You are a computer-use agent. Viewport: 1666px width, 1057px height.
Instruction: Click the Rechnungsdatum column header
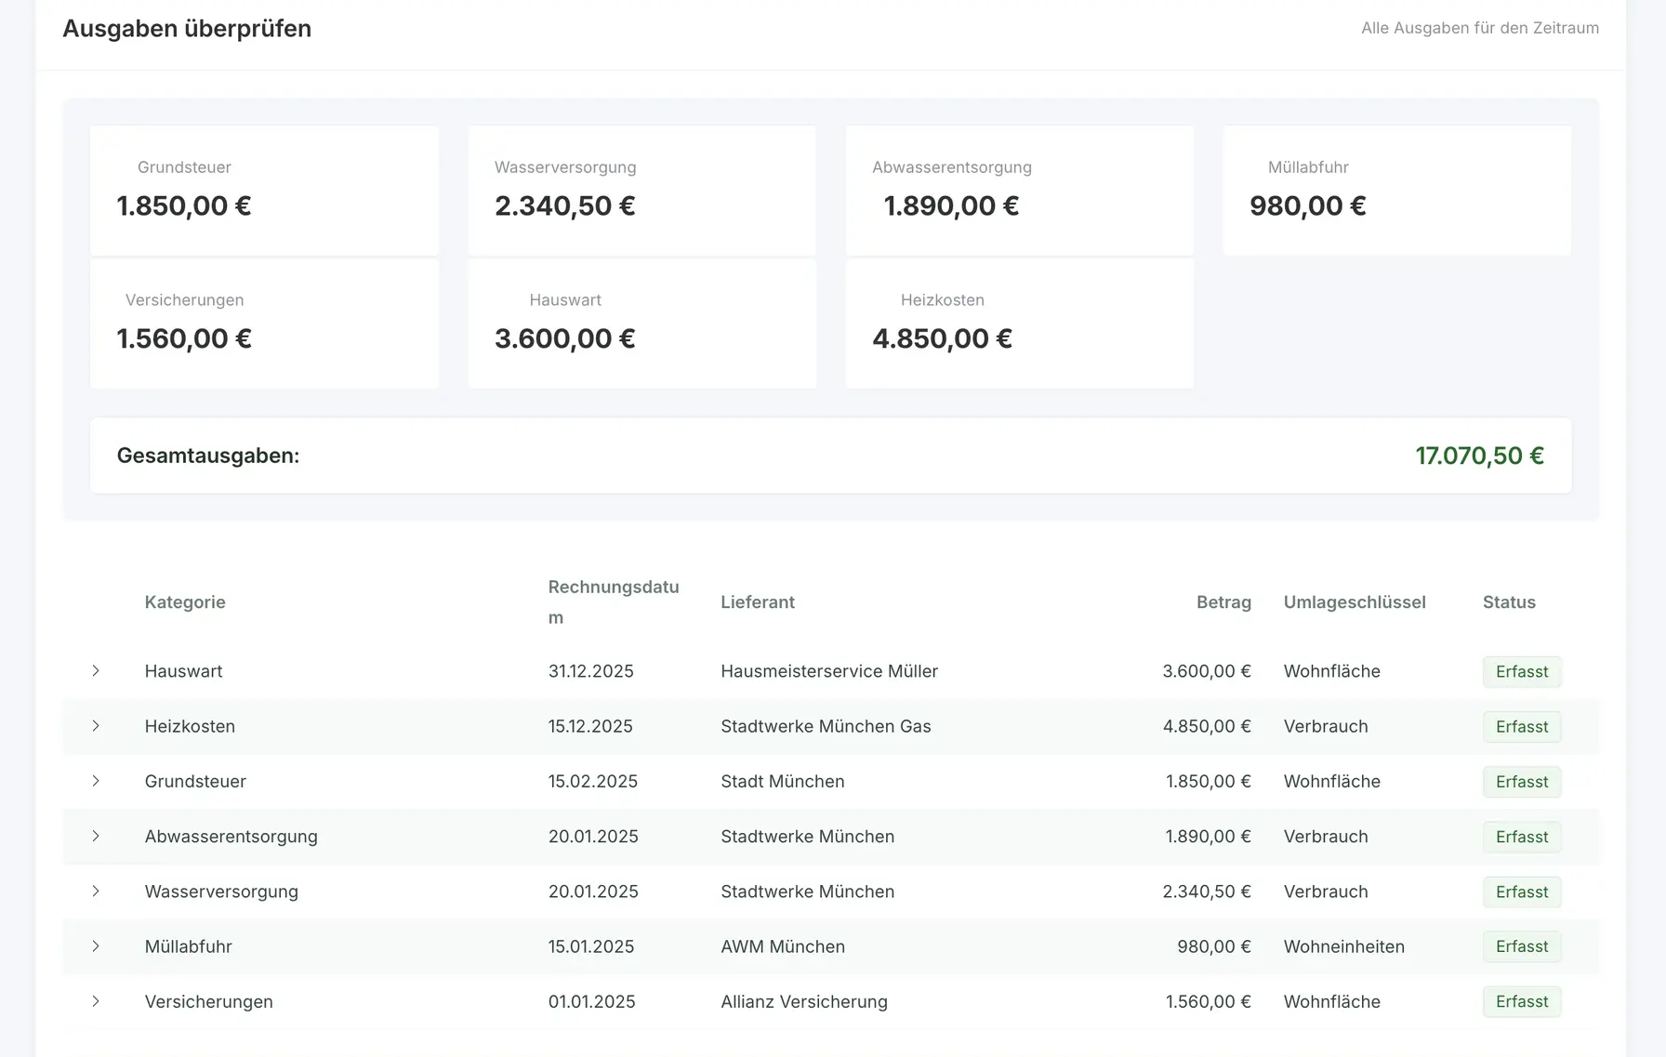[614, 602]
